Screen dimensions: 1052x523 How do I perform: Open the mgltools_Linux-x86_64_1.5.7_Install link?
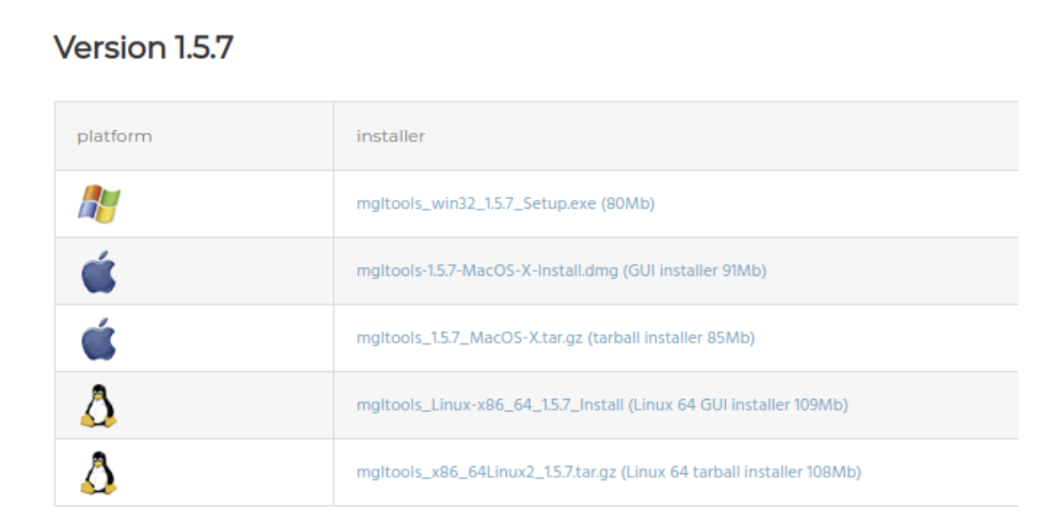click(x=490, y=405)
